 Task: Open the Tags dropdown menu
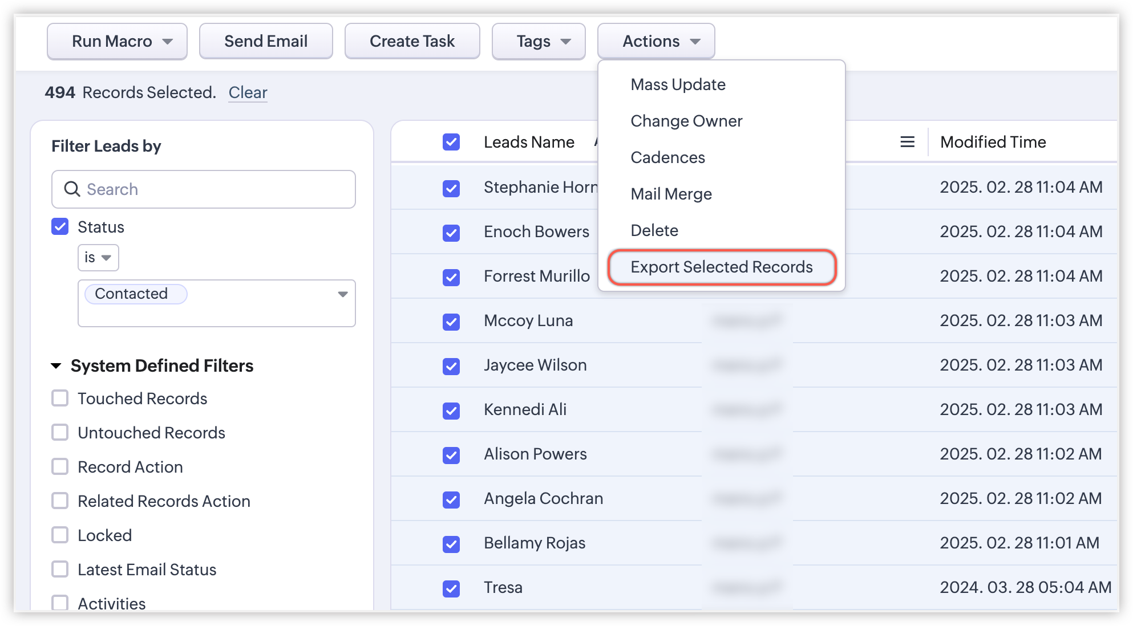tap(539, 42)
